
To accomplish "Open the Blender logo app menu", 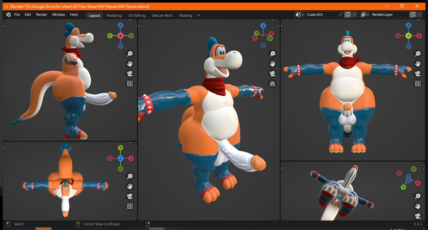I will [9, 15].
